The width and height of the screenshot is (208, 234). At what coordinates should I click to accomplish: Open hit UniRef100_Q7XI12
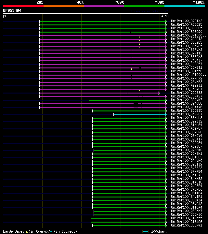[x=187, y=53]
